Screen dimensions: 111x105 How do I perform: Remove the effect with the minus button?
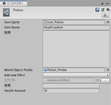(x=105, y=81)
